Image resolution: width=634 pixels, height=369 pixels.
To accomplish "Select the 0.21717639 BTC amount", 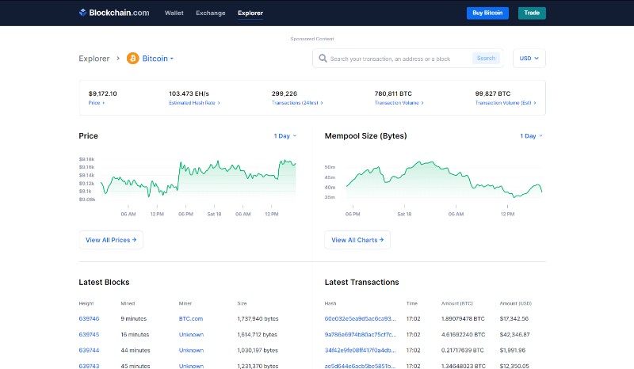I will coord(463,350).
